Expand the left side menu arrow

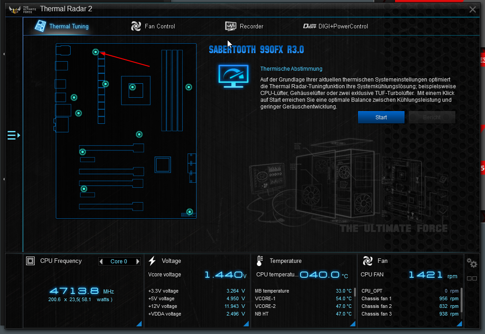point(14,135)
